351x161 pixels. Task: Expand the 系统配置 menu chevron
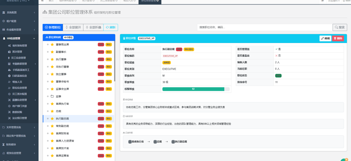34,13
